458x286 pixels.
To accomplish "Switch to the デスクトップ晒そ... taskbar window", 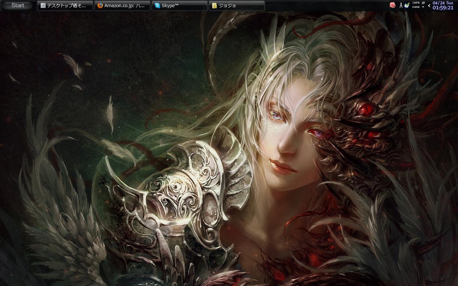I will [65, 5].
